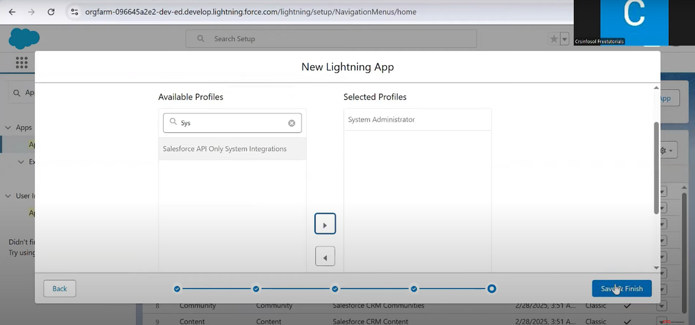Click the magnifier icon in Search Setup
Screen dimensions: 695x325
(201, 39)
